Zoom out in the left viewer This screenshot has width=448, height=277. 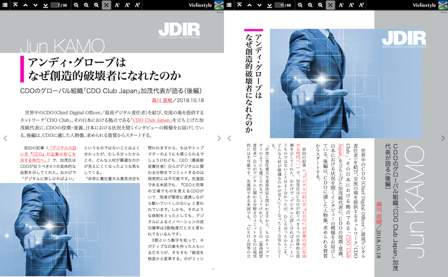point(76,5)
